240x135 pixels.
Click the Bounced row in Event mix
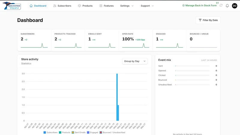click(187, 80)
